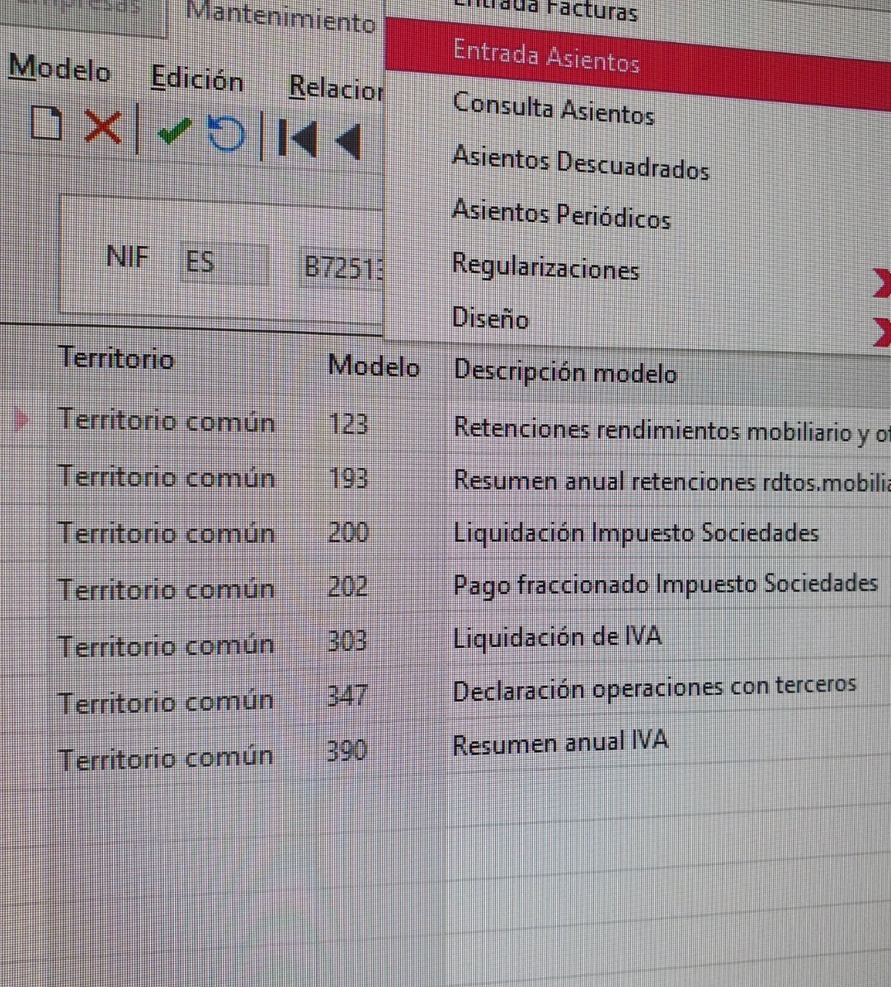Select model 347 cell
The height and width of the screenshot is (987, 891).
tap(346, 696)
